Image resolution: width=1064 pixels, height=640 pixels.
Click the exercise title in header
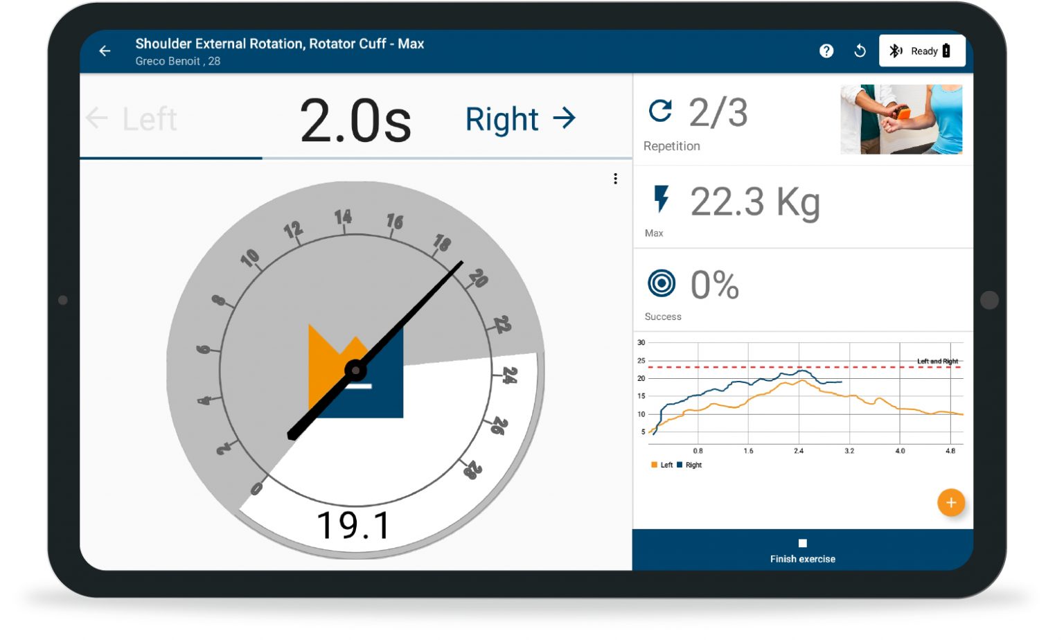279,44
